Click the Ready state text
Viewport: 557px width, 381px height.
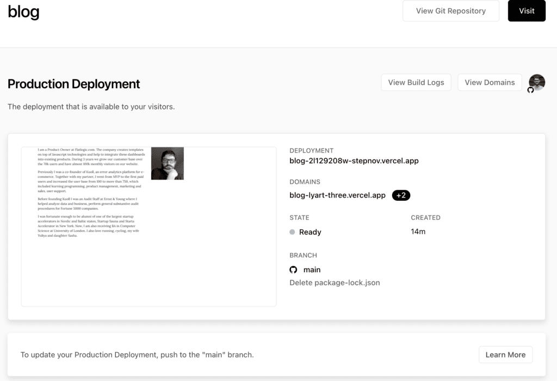310,232
